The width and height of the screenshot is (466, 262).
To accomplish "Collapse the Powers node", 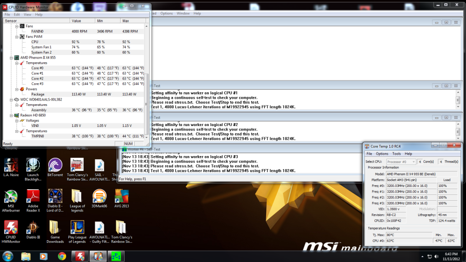I will tap(17, 89).
